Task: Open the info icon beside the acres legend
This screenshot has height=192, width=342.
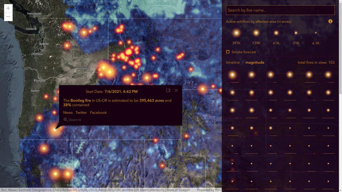Action: (x=330, y=21)
